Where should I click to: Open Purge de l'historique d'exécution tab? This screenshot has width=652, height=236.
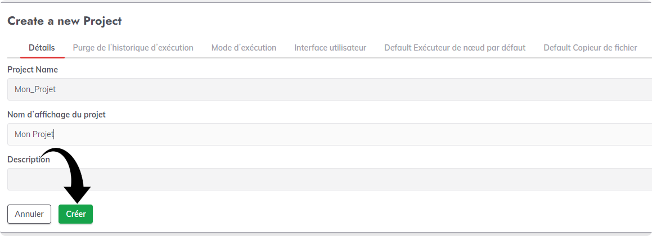click(x=133, y=48)
